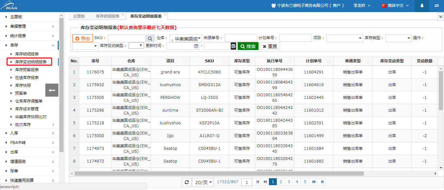Screen dimensions: 444x190
Task: Open 在途库存报表 in sidebar
Action: pyautogui.click(x=27, y=78)
